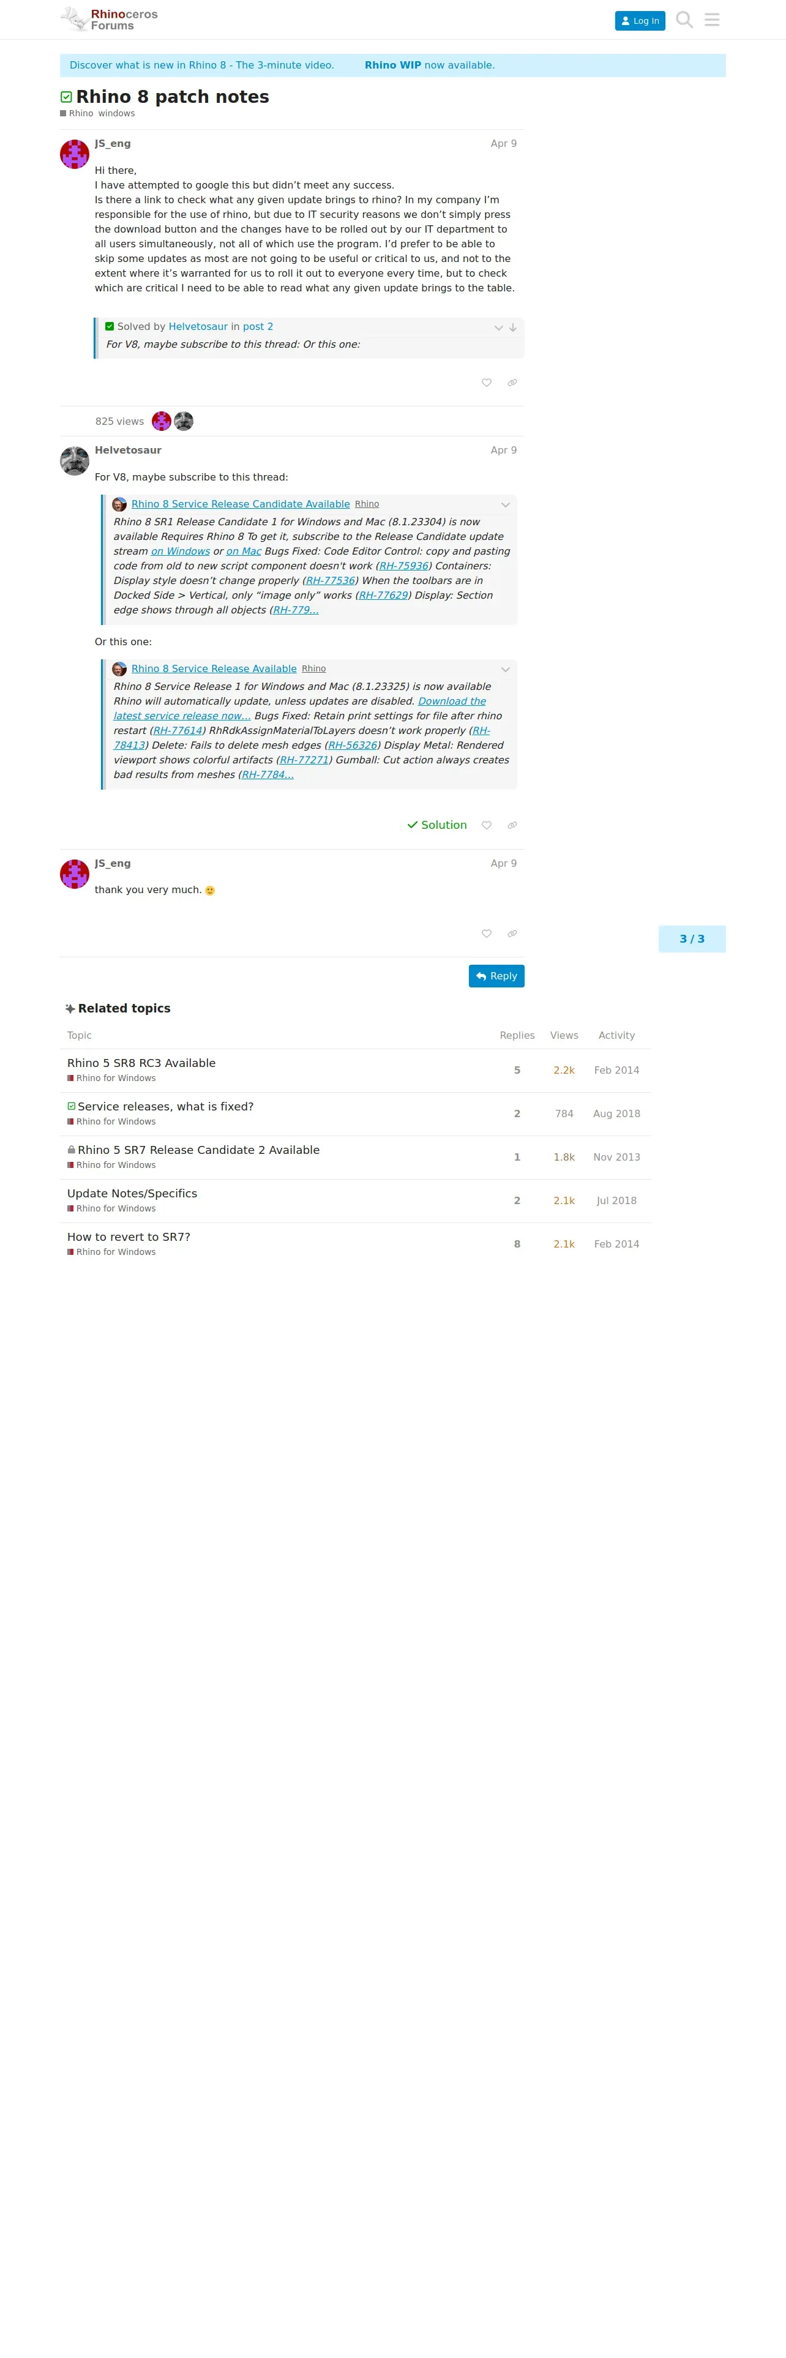Viewport: 786px width, 2358px height.
Task: Open issue link RH-56326
Action: (352, 745)
